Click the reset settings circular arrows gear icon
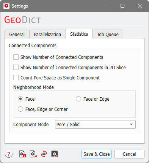Screen dimensions: 149x163 (x=44, y=154)
